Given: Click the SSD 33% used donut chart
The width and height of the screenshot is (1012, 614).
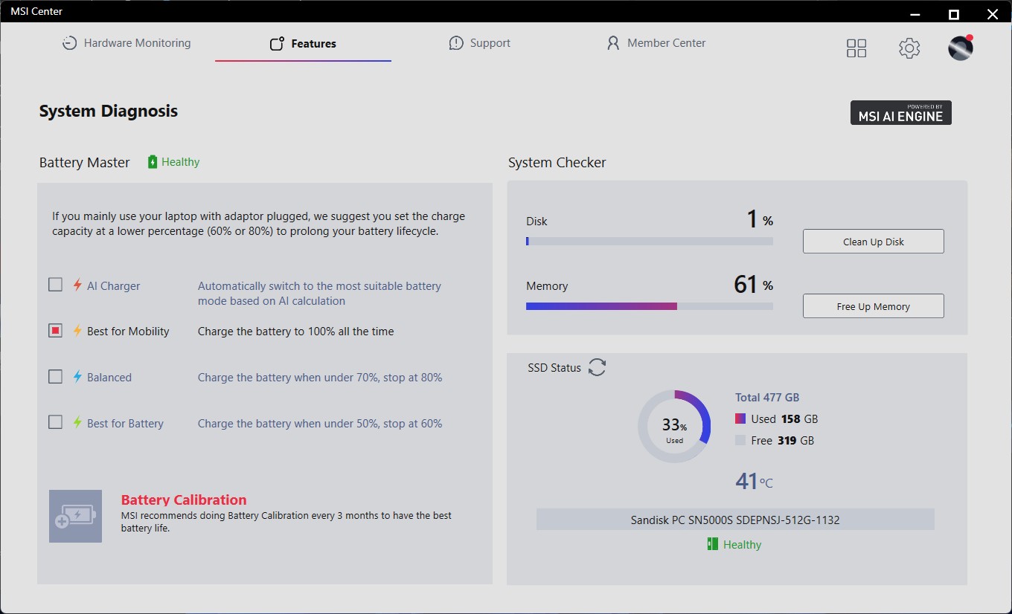Looking at the screenshot, I should (674, 427).
